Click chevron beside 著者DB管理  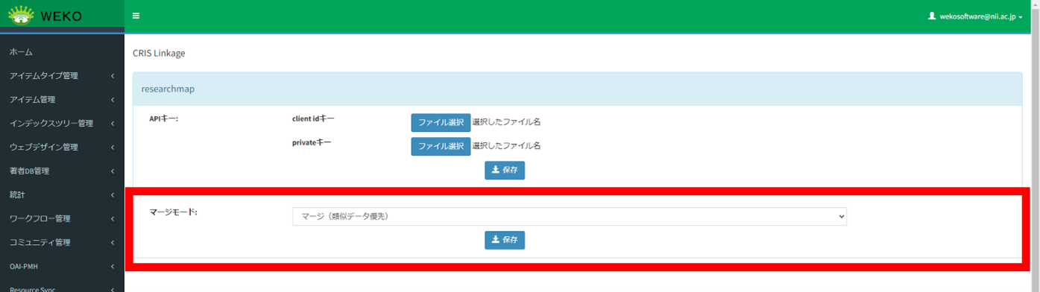click(113, 171)
